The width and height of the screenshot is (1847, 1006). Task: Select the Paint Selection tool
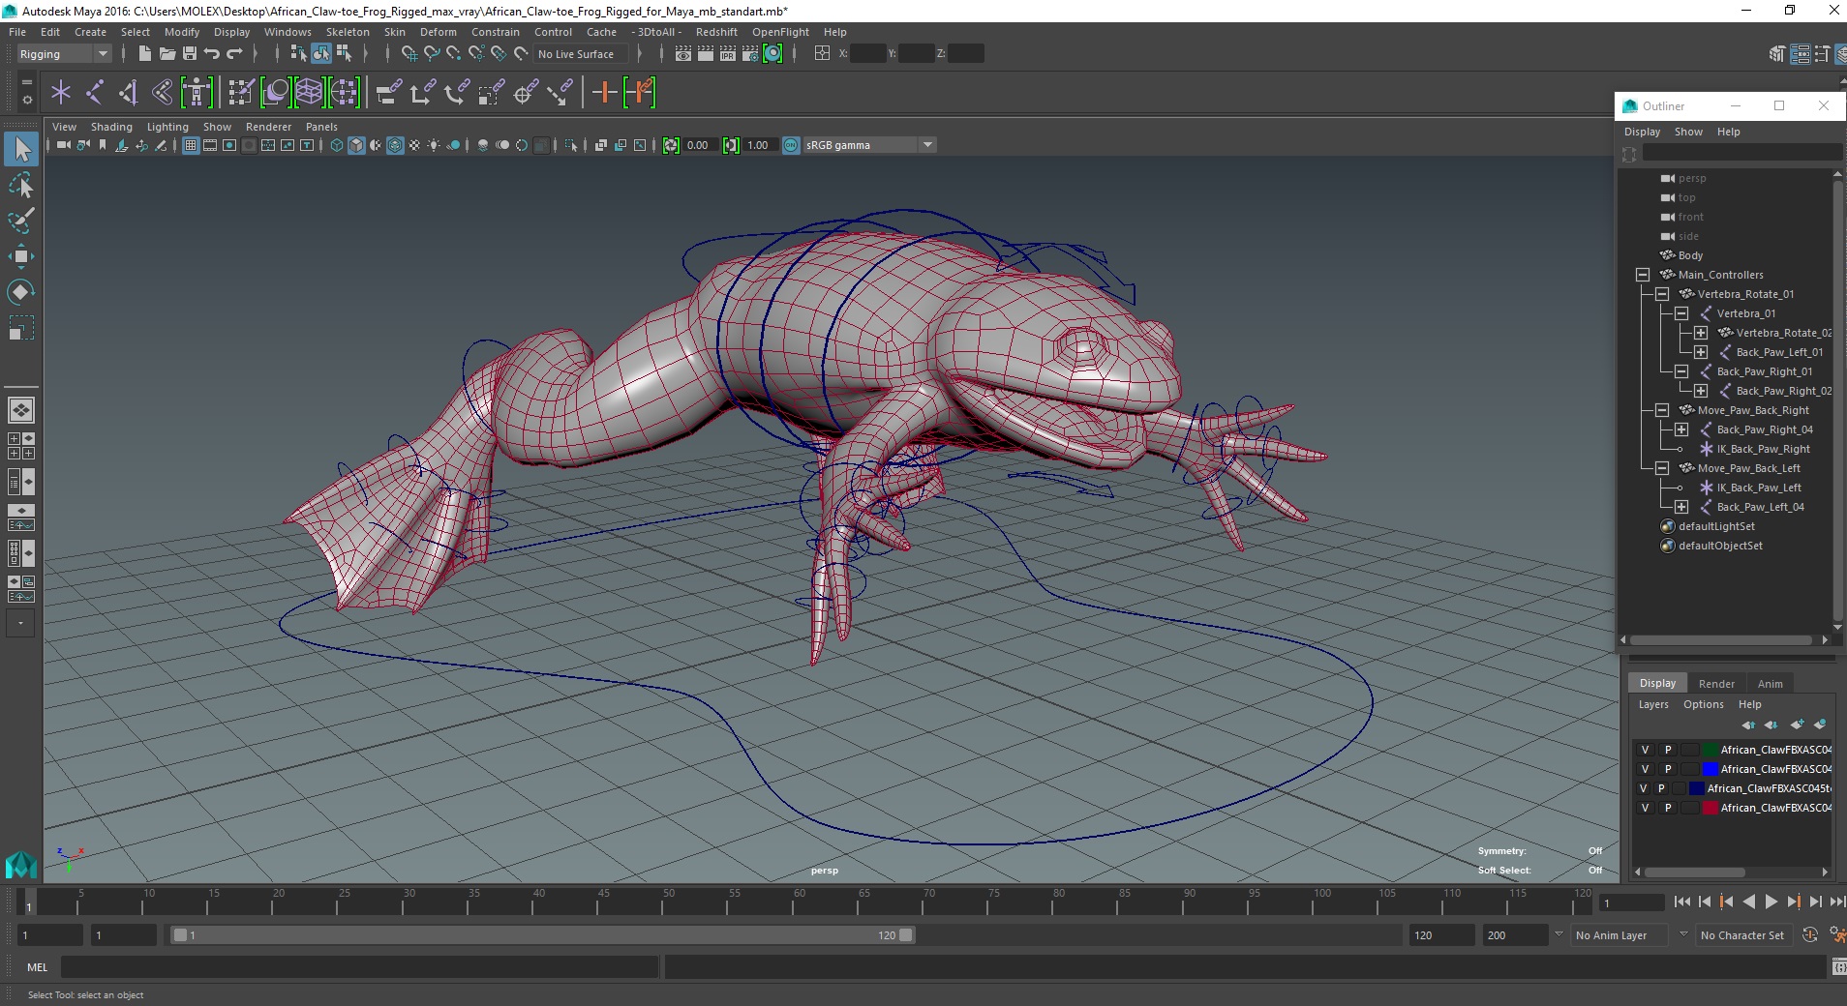21,221
